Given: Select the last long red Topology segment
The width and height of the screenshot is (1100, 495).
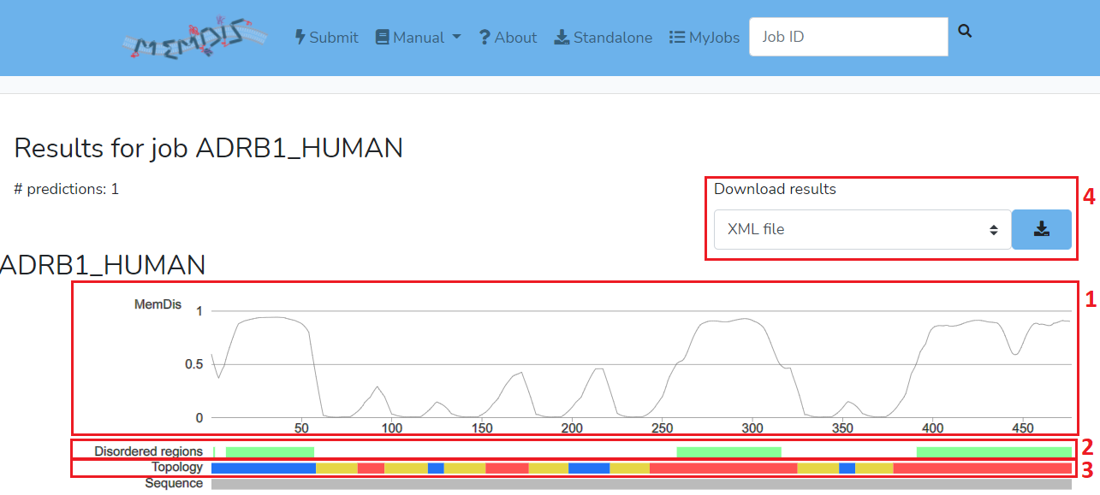Looking at the screenshot, I should tap(982, 468).
